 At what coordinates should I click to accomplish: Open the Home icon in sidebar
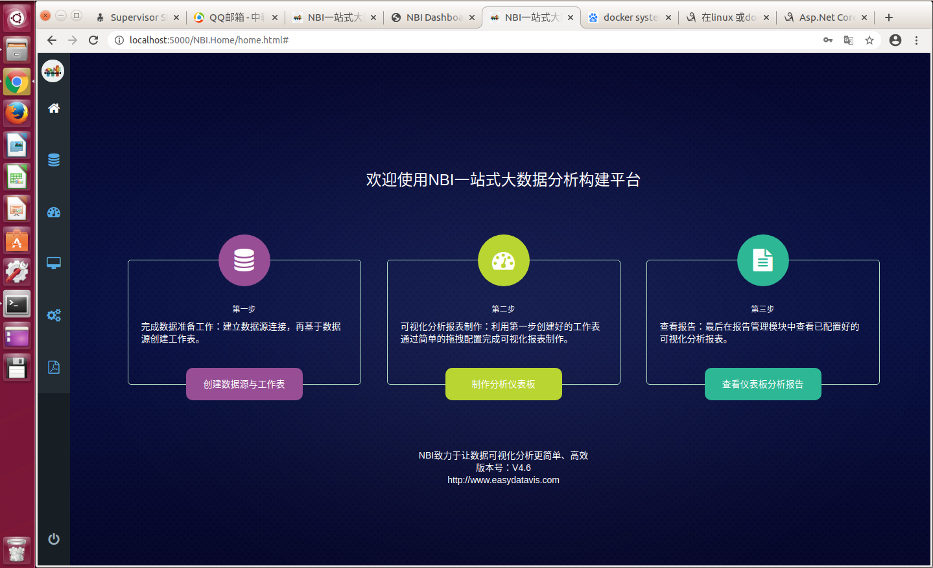[x=54, y=108]
